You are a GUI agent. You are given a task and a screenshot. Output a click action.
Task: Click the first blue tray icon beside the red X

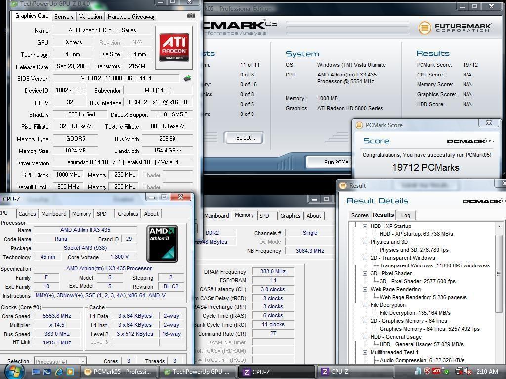[418, 371]
